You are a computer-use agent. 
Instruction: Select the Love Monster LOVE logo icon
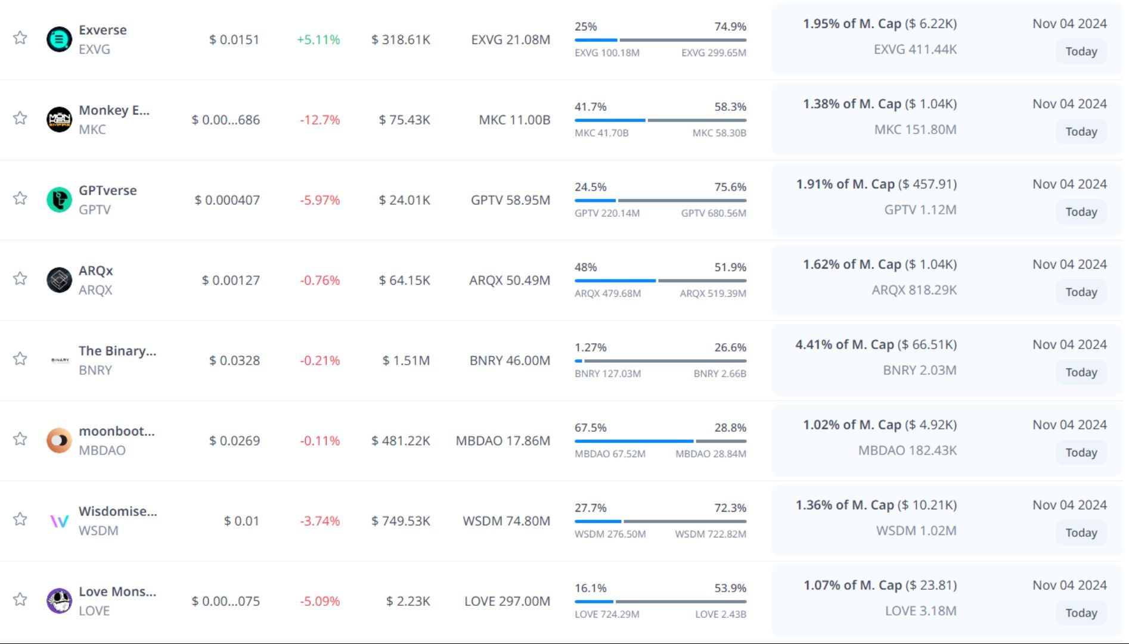pos(59,601)
